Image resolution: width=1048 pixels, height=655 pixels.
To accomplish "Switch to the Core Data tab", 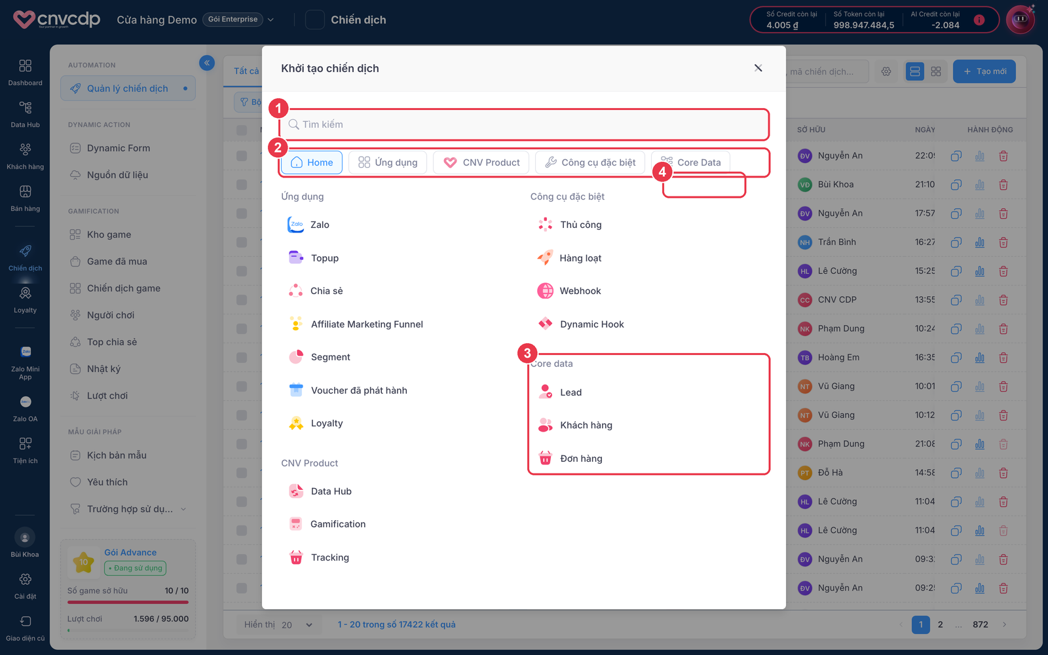I will pos(691,162).
